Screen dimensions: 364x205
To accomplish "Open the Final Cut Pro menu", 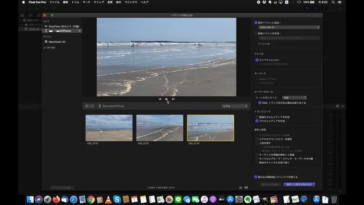I will tap(37, 2).
